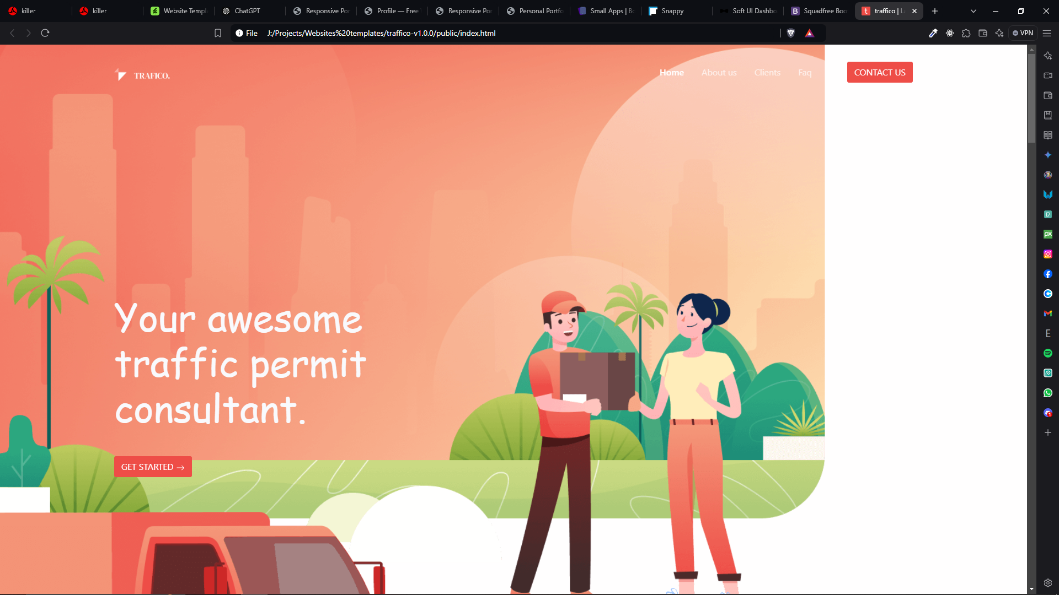
Task: Click the File site info icon
Action: pyautogui.click(x=247, y=33)
